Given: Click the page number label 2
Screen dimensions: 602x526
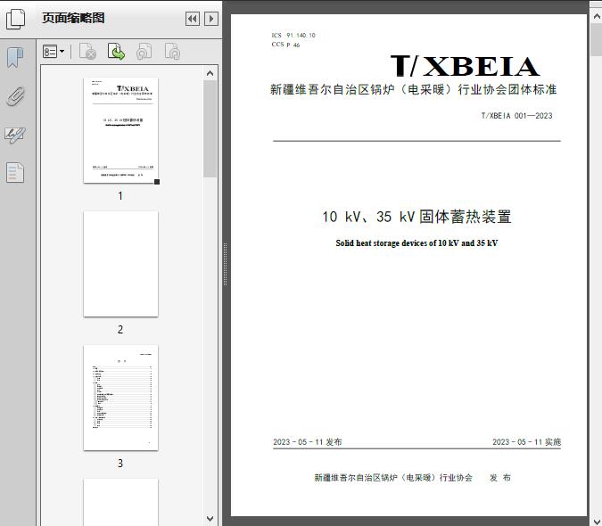Looking at the screenshot, I should point(120,330).
